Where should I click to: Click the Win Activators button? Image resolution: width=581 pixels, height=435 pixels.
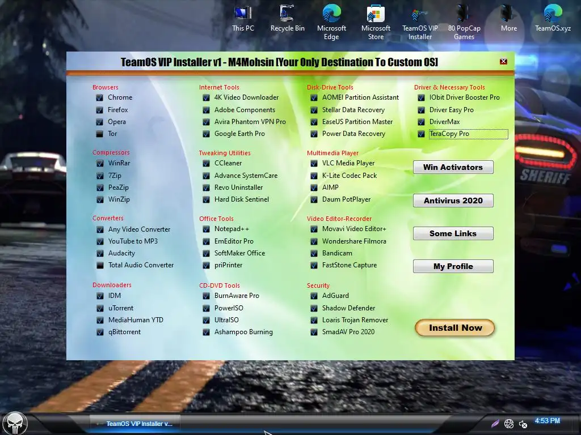click(x=453, y=167)
